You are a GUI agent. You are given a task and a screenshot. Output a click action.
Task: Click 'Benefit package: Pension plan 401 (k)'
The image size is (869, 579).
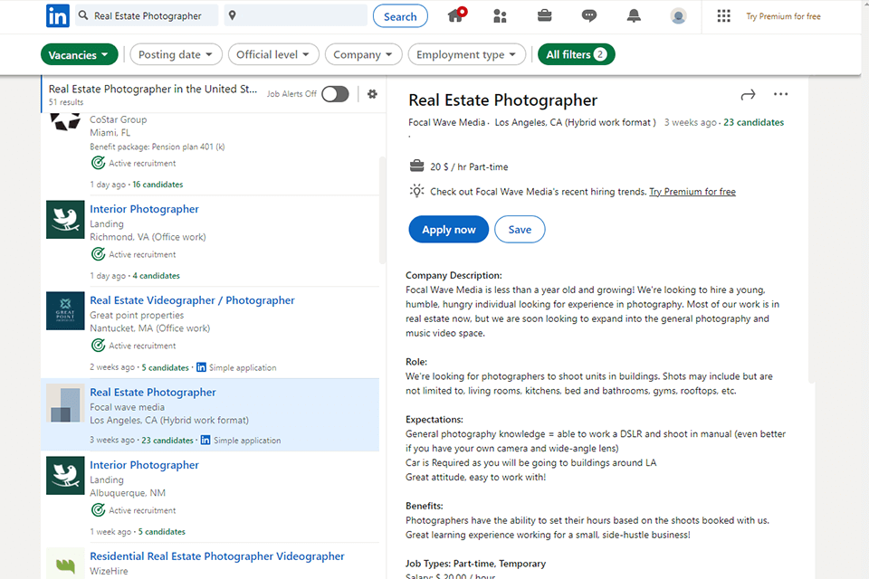[x=158, y=147]
